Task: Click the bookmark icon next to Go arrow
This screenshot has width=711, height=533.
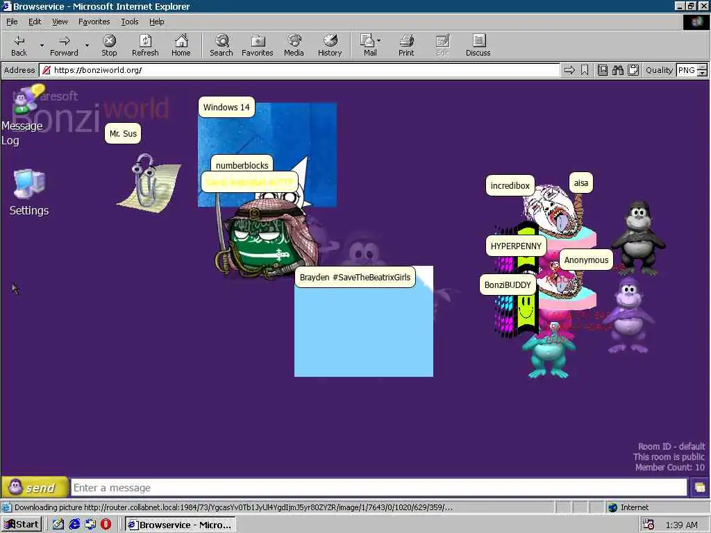Action: [x=585, y=70]
